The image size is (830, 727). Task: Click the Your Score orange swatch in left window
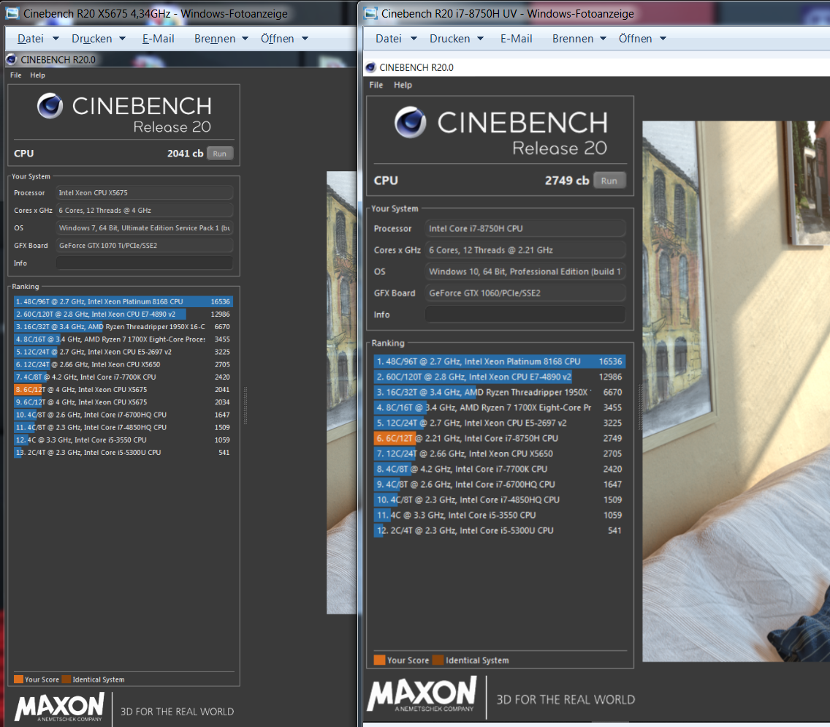click(18, 679)
